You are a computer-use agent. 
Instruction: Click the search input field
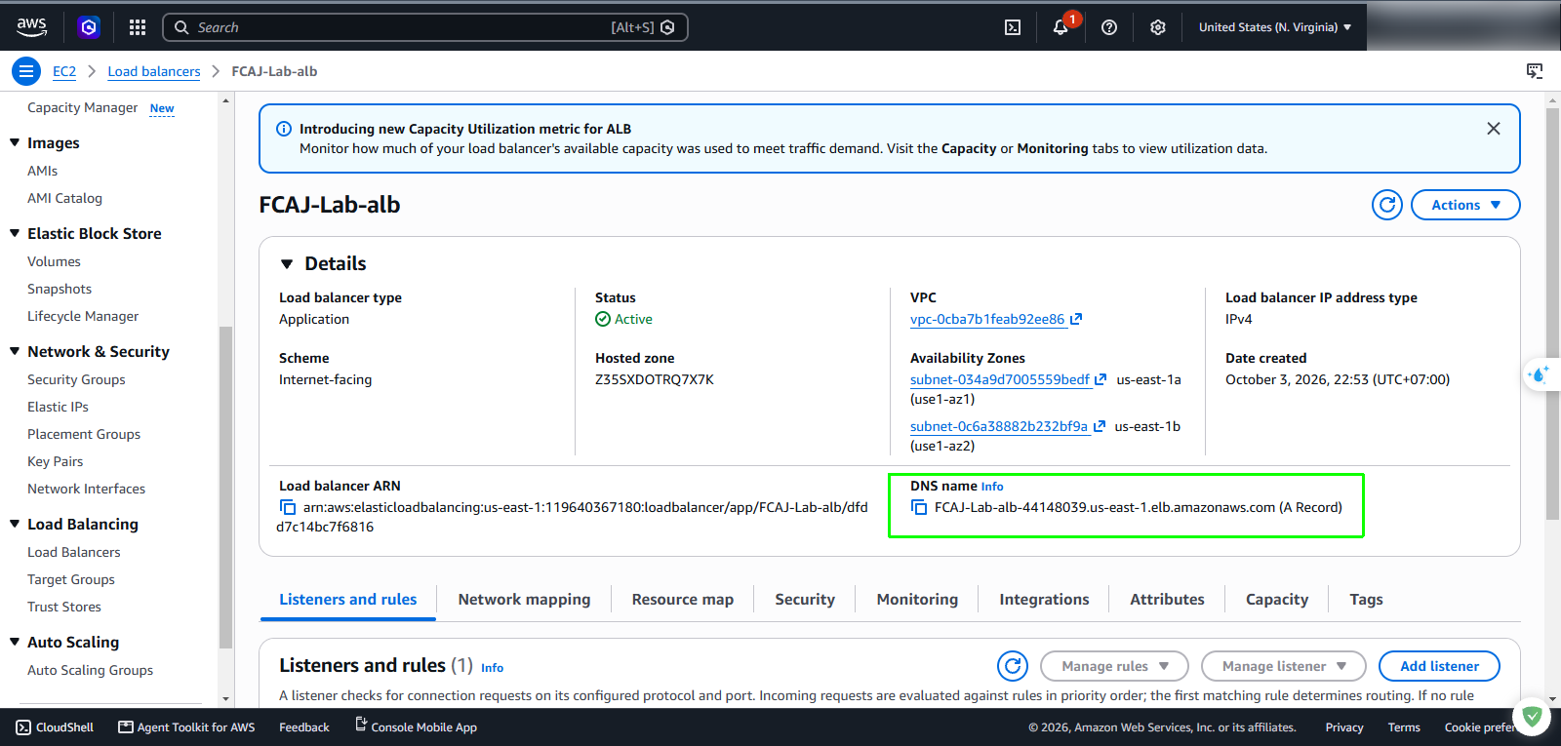[x=425, y=27]
